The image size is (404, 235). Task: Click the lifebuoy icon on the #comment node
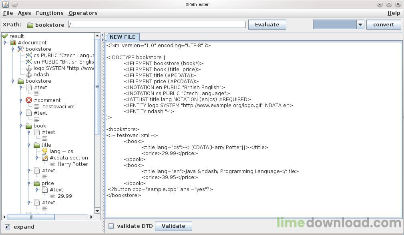pyautogui.click(x=28, y=100)
